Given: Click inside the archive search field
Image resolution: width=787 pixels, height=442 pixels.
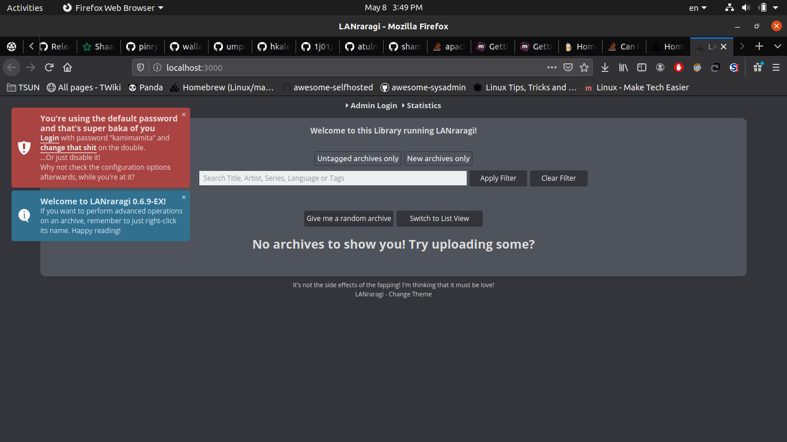Looking at the screenshot, I should pyautogui.click(x=333, y=178).
